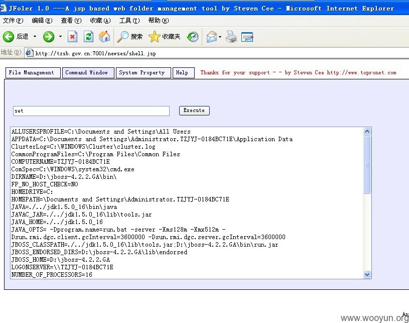
Task: Click the Edit page icon
Action: (x=247, y=37)
